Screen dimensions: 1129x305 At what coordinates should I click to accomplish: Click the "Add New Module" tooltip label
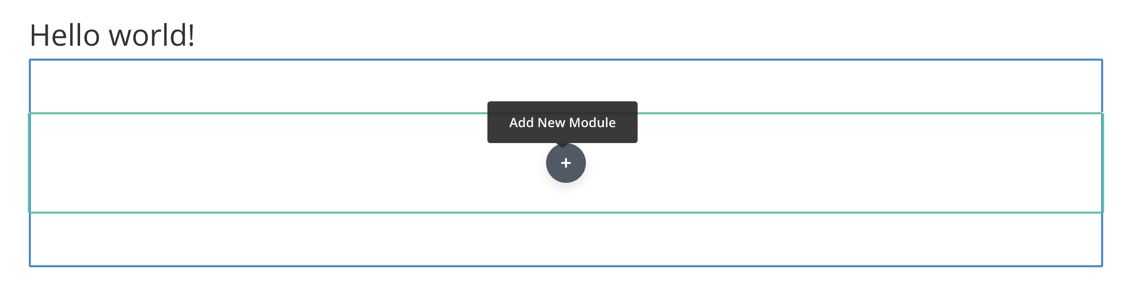(562, 122)
